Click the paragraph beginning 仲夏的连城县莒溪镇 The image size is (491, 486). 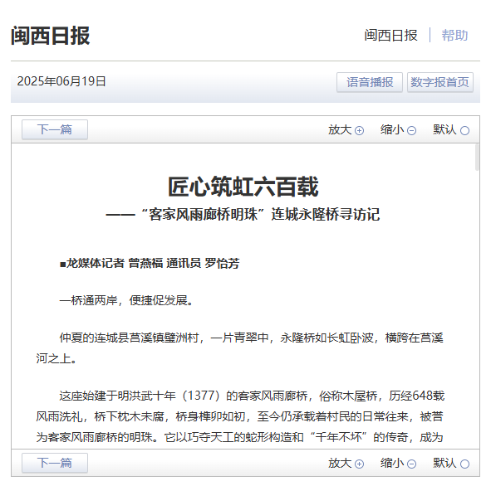[x=240, y=347]
